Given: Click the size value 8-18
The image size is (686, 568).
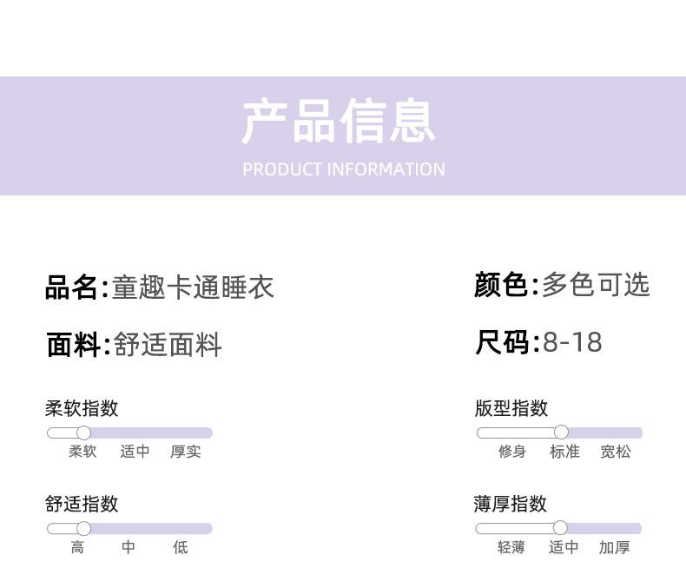Looking at the screenshot, I should pos(572,342).
